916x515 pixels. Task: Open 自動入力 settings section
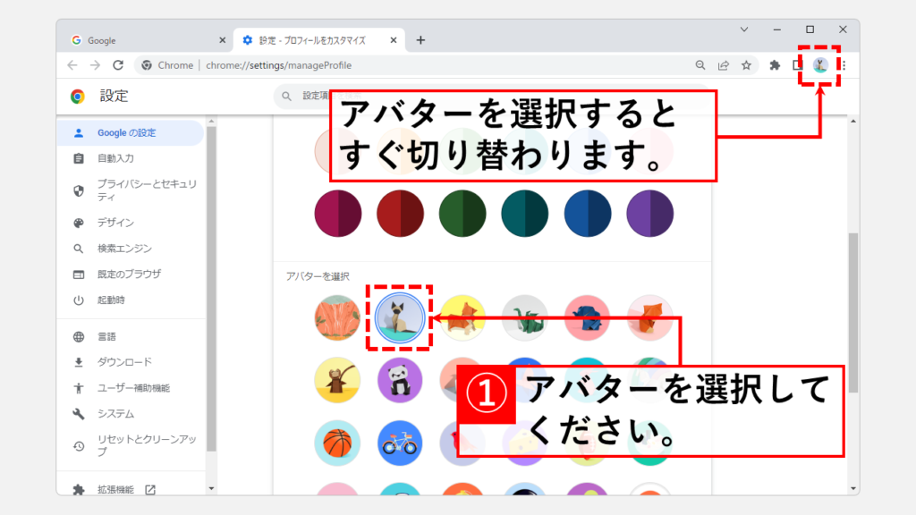(x=131, y=158)
